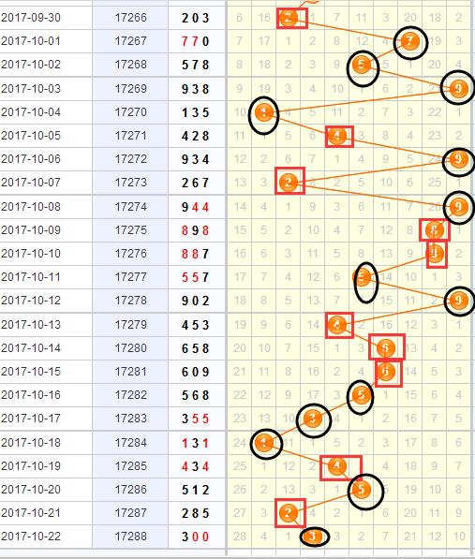475x559 pixels.
Task: Click draw result 203
Action: (195, 18)
